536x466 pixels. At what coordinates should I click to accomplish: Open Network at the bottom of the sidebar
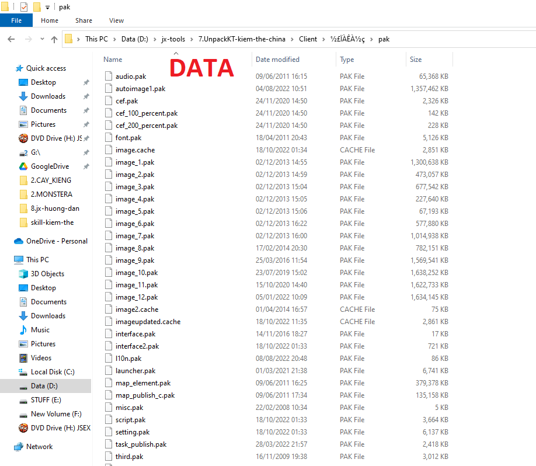(x=40, y=447)
